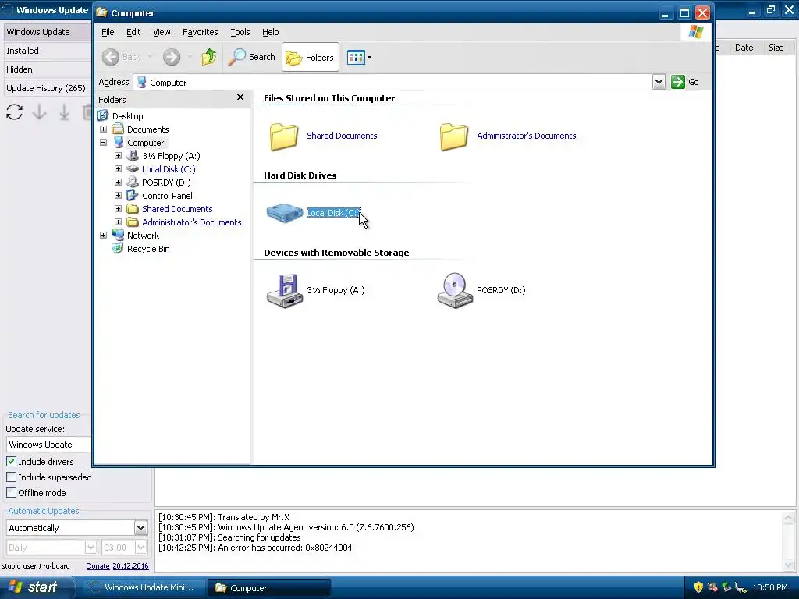The height and width of the screenshot is (599, 799).
Task: Uncheck Include drivers checkbox
Action: pos(11,462)
